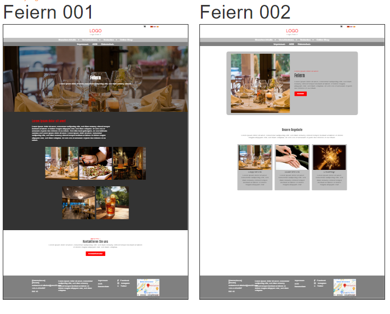Click red 'Lorem ipsum dolor sit amet' heading
This screenshot has height=314, width=390.
click(x=49, y=121)
